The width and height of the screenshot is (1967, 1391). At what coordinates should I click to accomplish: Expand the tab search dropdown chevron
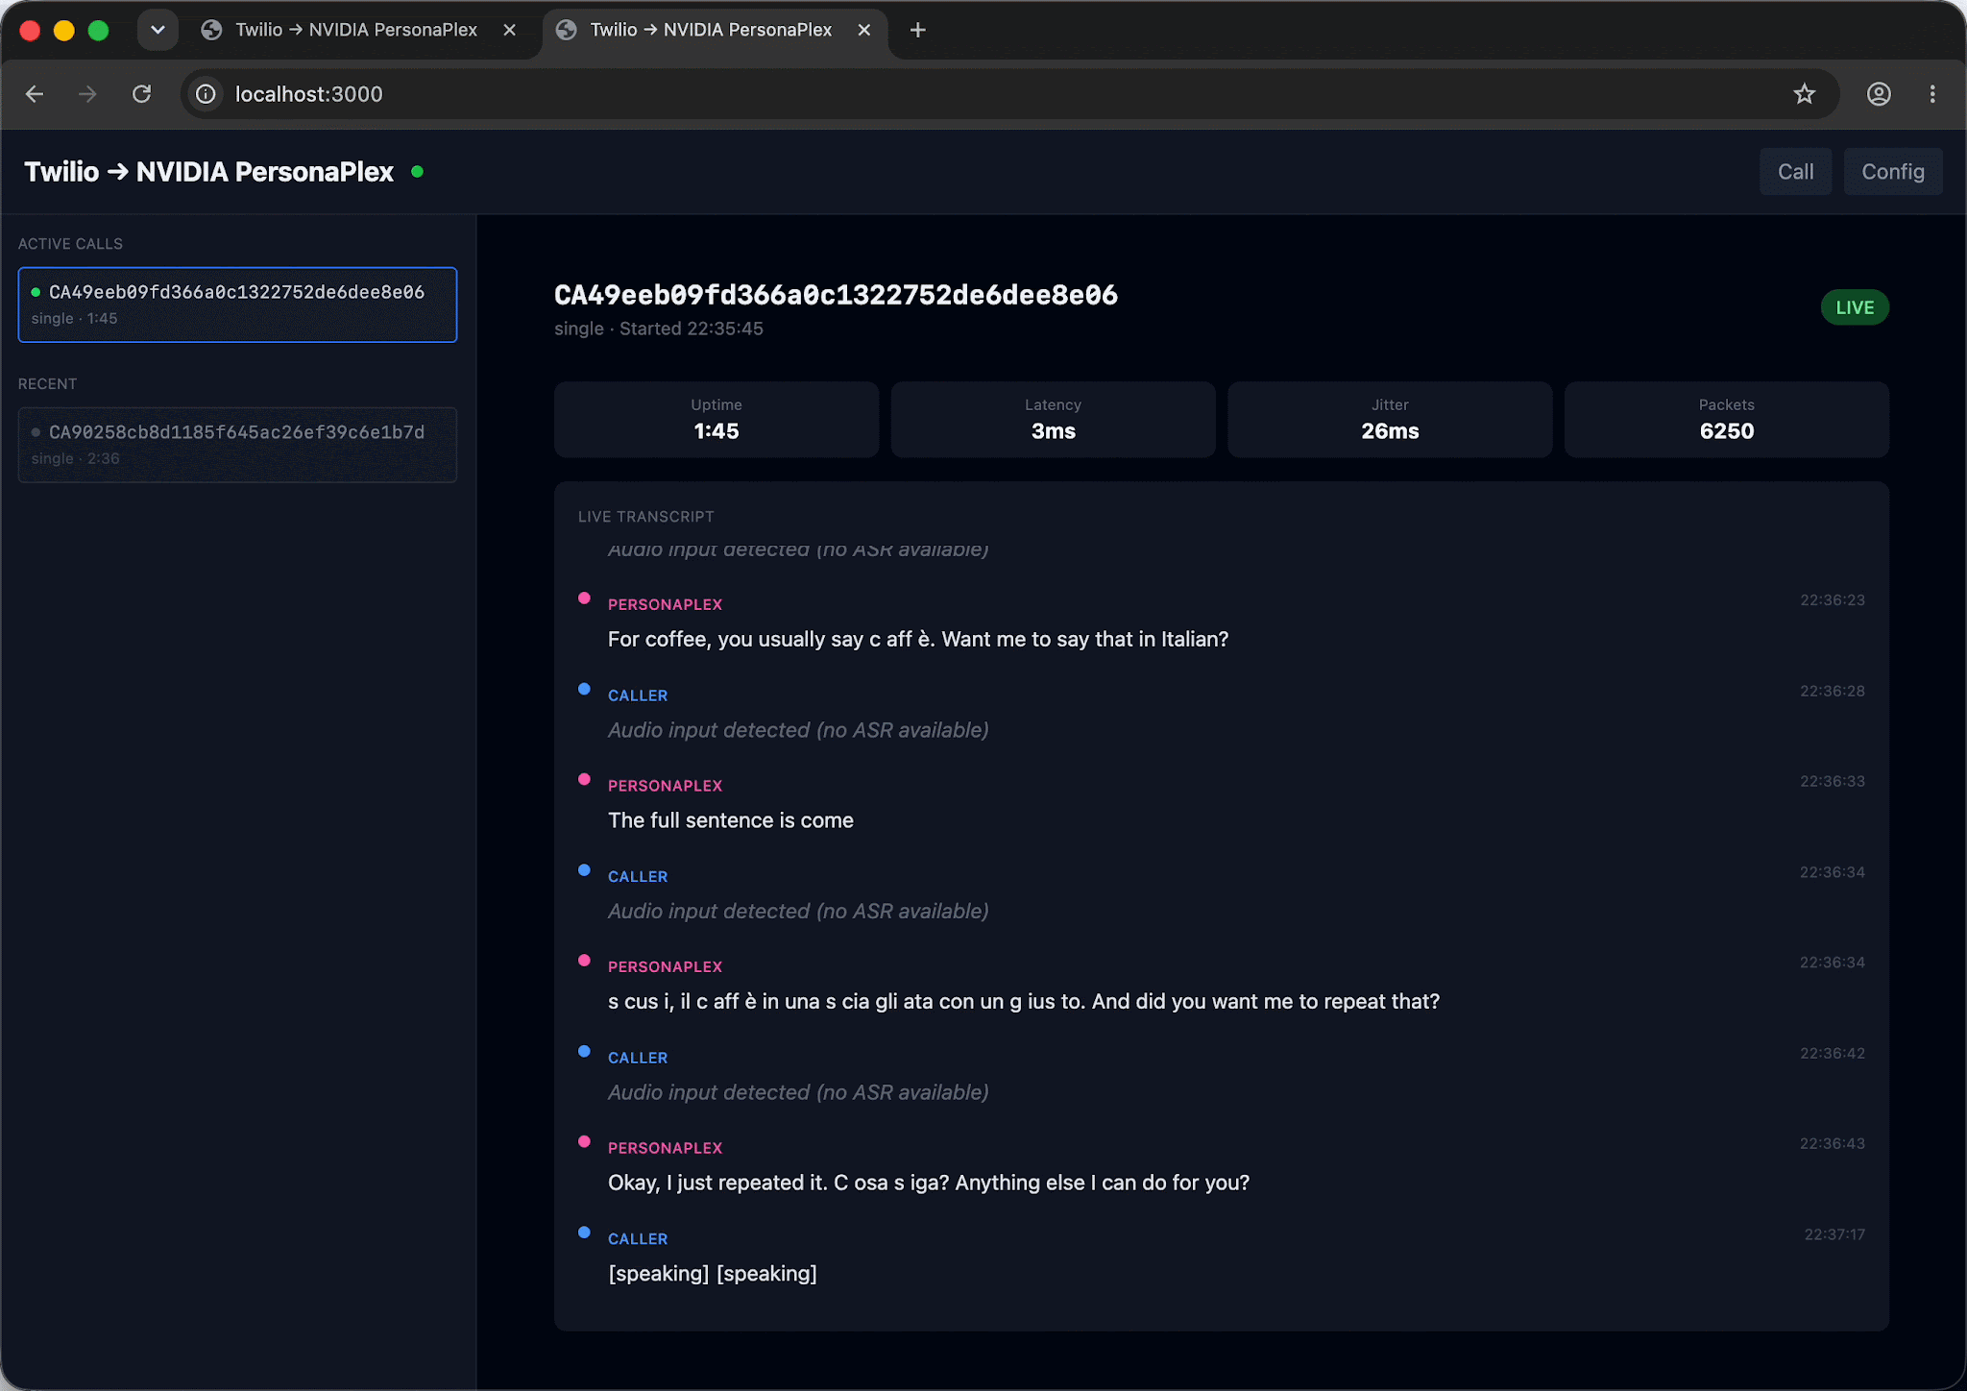click(158, 30)
